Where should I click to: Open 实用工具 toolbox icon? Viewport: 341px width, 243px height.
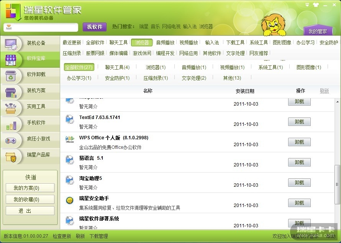point(11,108)
